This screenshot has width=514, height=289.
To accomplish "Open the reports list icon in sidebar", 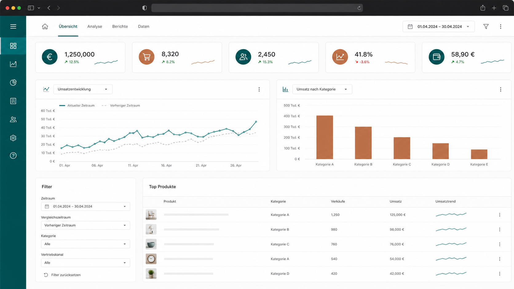I will pyautogui.click(x=13, y=101).
